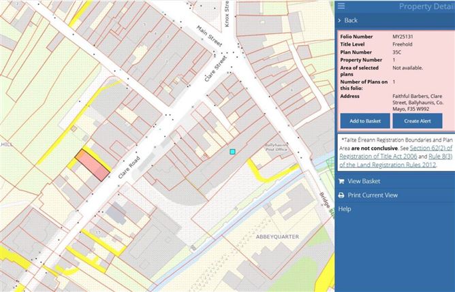Click the Plan Number value 35C
This screenshot has width=455, height=292.
point(396,52)
